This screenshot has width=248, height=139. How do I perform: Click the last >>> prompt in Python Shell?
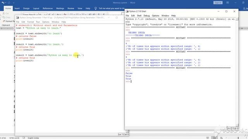127,81
